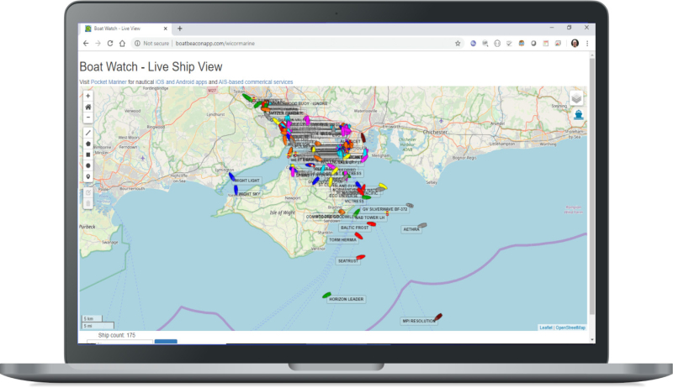Zoom in on the map
This screenshot has width=673, height=388.
click(x=88, y=96)
